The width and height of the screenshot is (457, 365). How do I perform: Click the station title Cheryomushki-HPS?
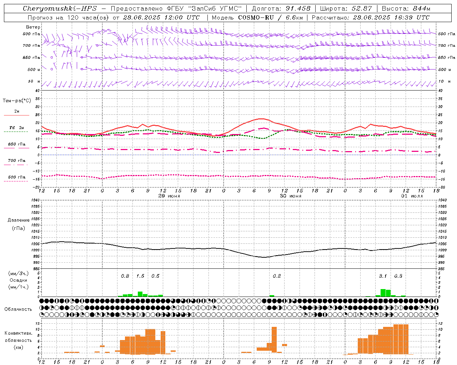(x=60, y=9)
